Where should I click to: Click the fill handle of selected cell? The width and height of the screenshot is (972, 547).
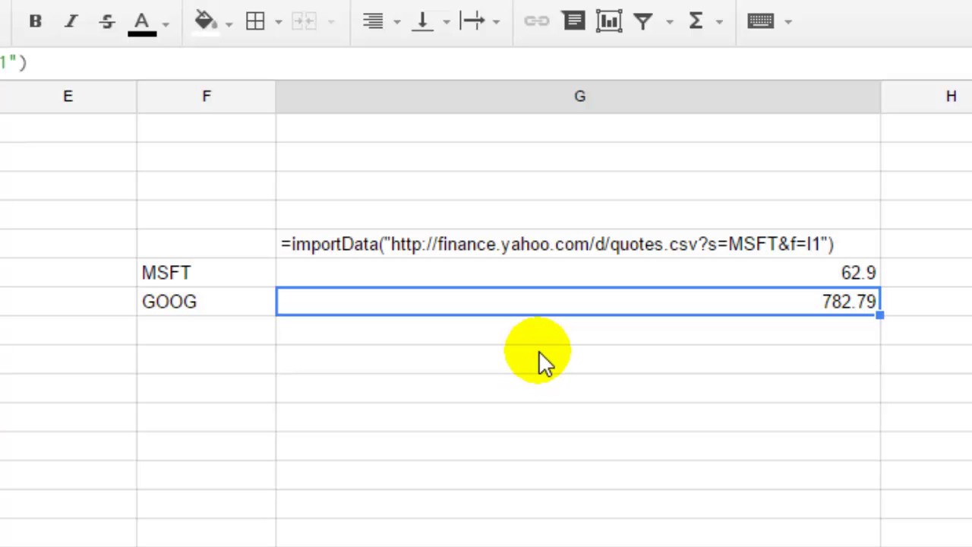click(x=880, y=315)
